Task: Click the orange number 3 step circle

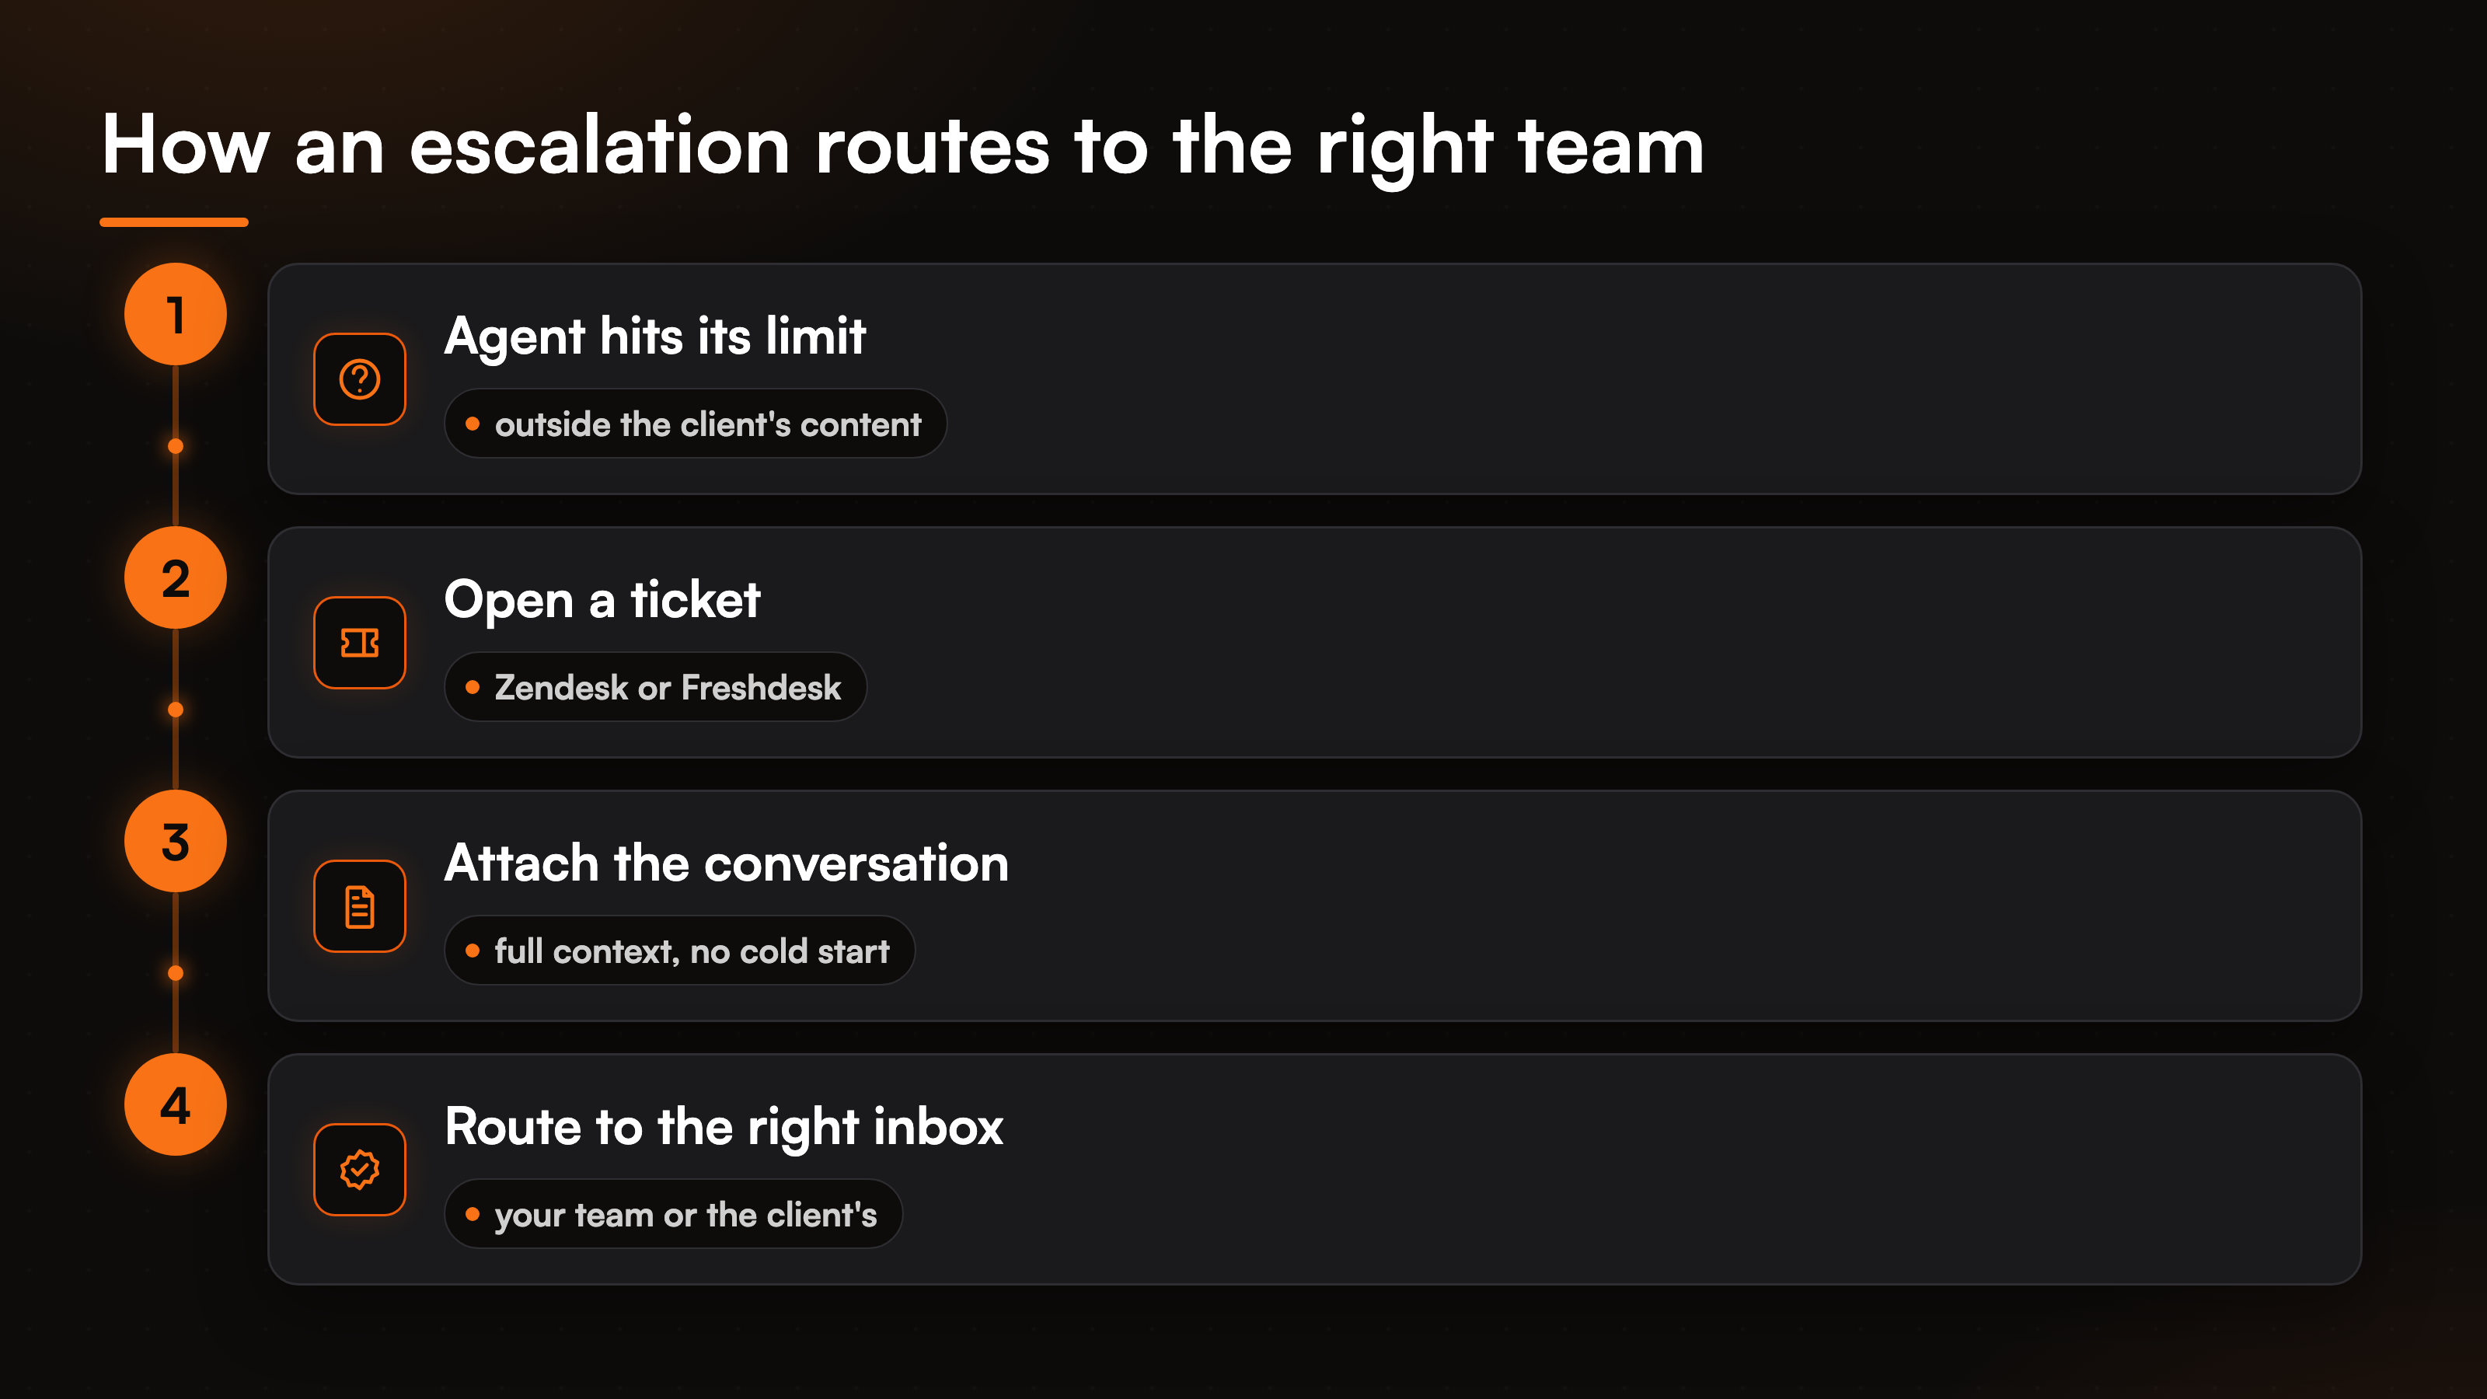Action: coord(176,842)
